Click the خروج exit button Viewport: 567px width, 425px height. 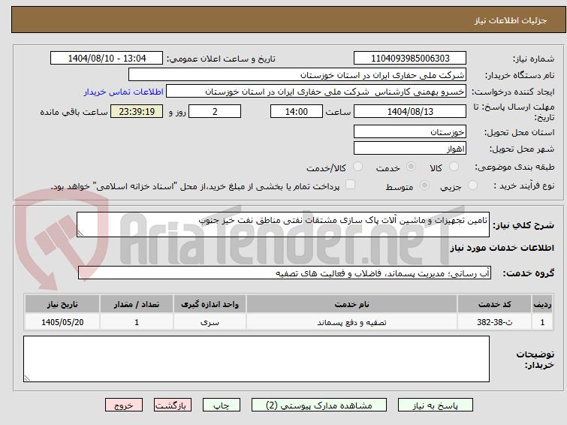point(124,405)
